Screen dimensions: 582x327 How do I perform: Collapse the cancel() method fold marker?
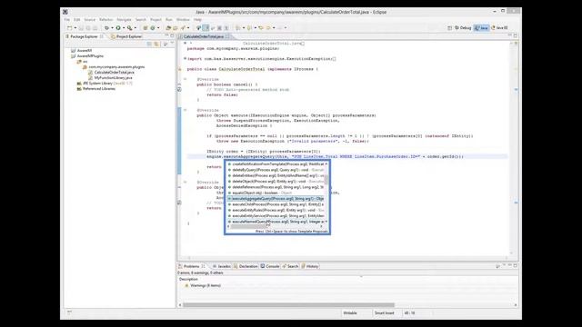tap(185, 79)
